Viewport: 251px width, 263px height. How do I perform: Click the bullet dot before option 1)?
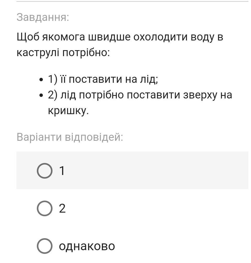(x=41, y=80)
